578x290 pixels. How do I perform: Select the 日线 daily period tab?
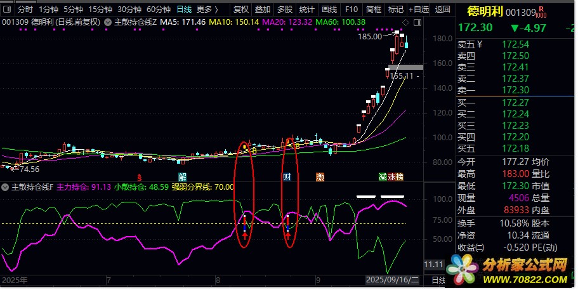click(x=184, y=10)
